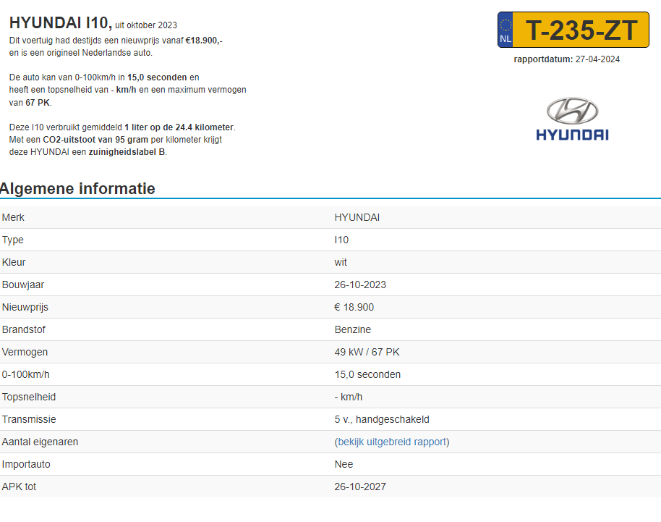Select the Merk value 'HYUNDAI'
This screenshot has width=661, height=522.
point(357,217)
